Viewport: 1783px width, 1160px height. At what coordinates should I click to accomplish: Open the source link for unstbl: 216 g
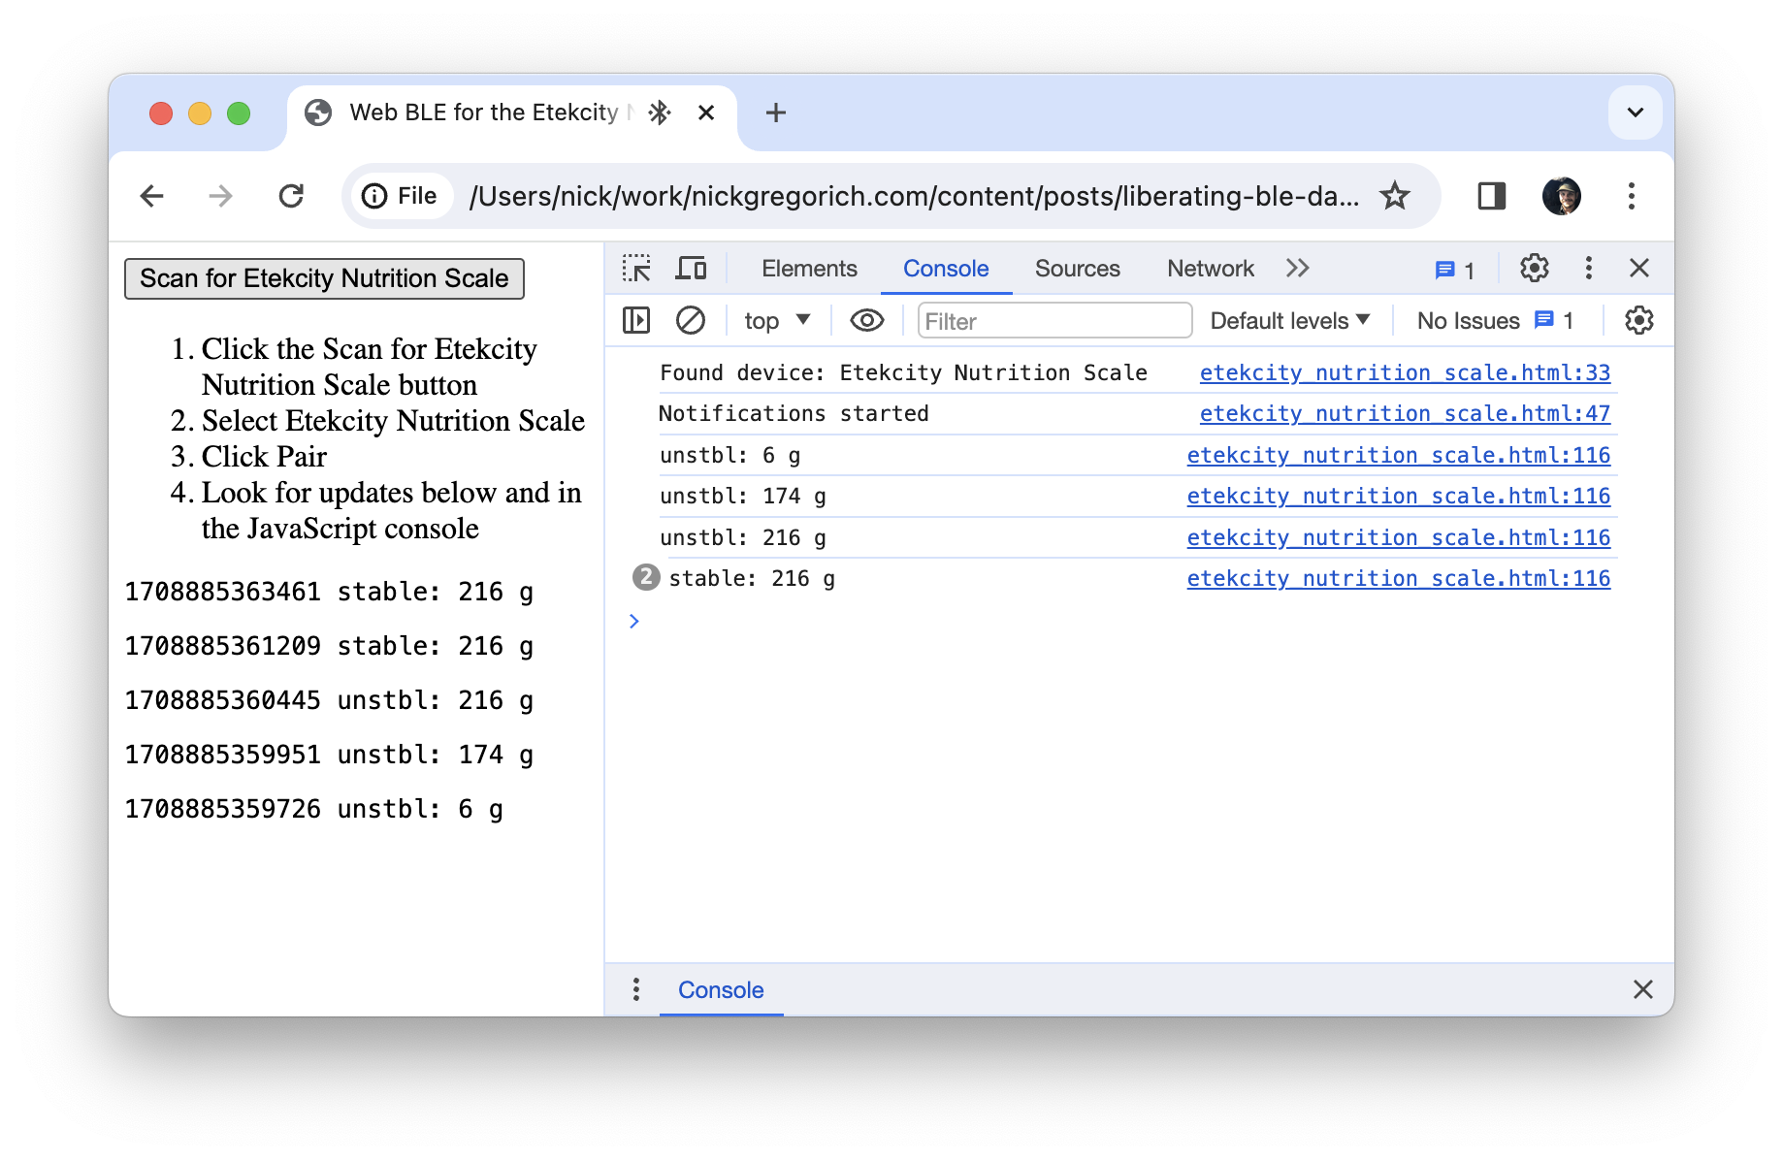(x=1398, y=537)
